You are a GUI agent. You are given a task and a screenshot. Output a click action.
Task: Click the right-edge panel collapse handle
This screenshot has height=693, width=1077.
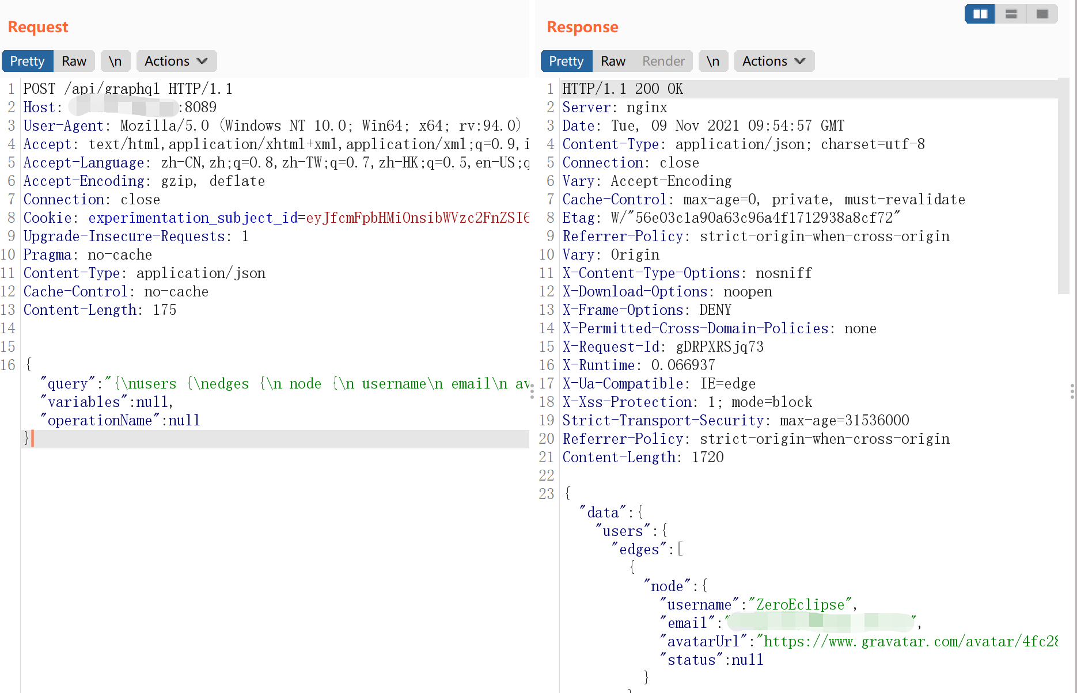[x=1072, y=391]
